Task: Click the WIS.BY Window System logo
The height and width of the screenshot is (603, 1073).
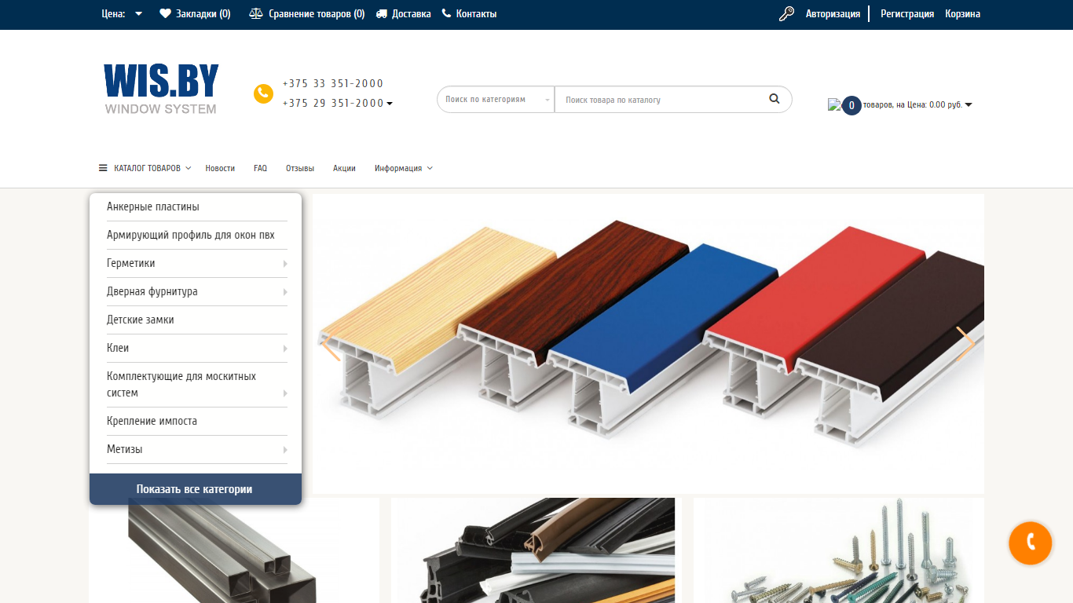Action: click(x=161, y=89)
